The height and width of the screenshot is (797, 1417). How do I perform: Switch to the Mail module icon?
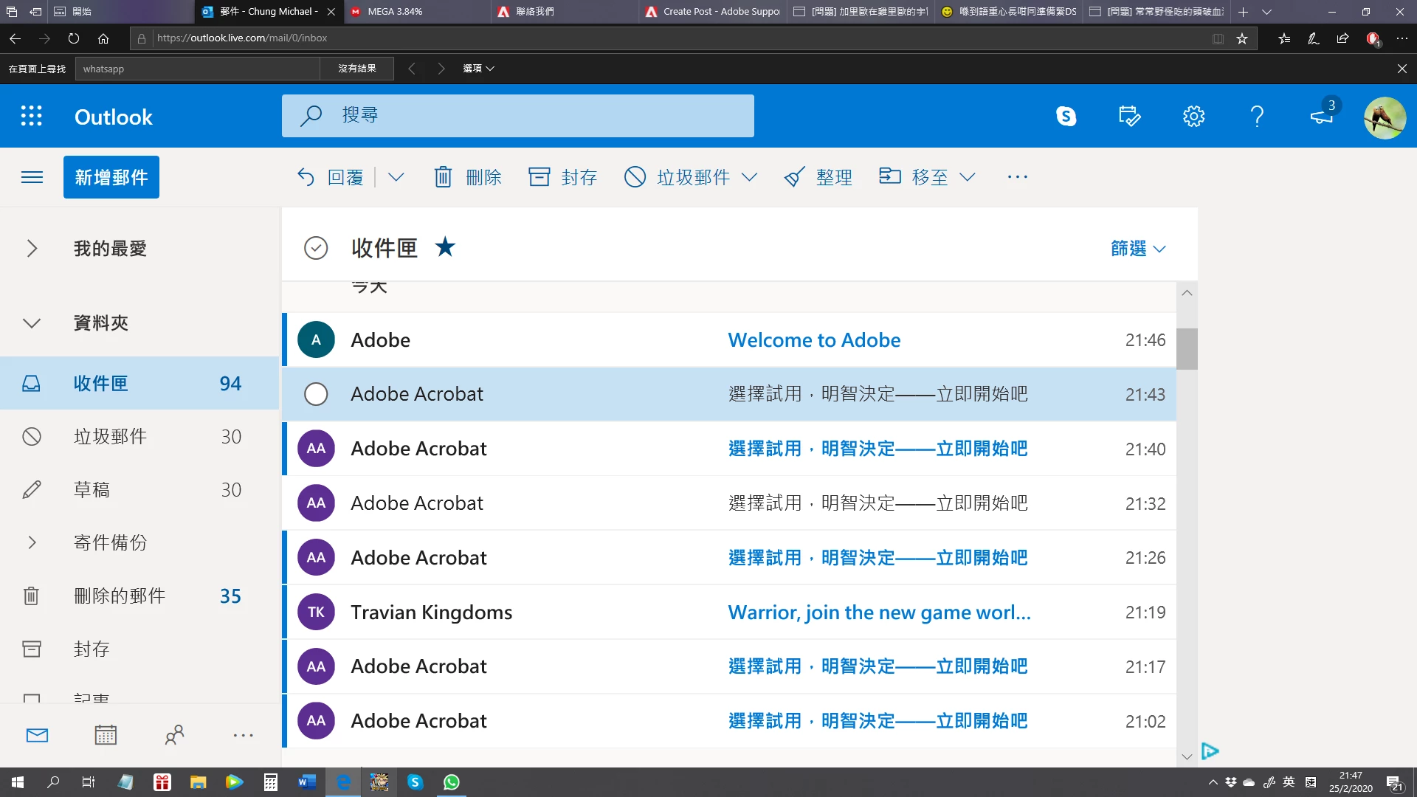[37, 735]
